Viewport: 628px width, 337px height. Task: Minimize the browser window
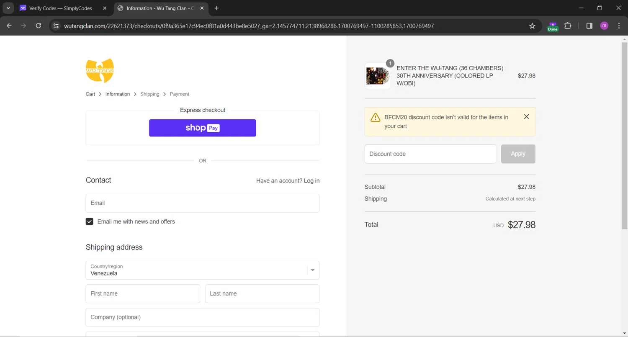tap(581, 8)
